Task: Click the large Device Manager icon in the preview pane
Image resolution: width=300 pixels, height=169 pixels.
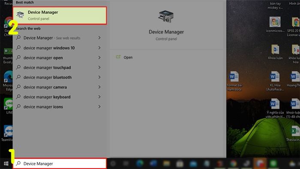Action: 166,16
